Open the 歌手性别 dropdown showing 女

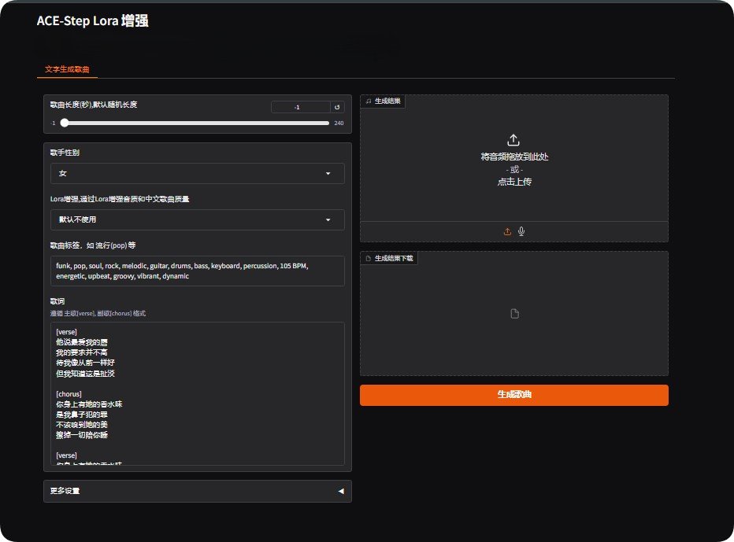coord(197,173)
